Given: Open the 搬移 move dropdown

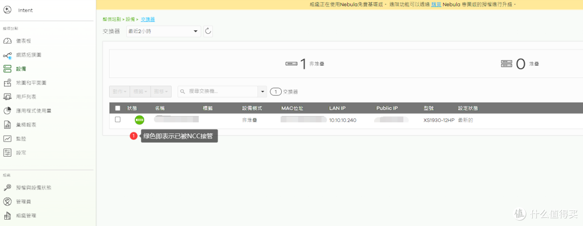Looking at the screenshot, I should pos(161,91).
